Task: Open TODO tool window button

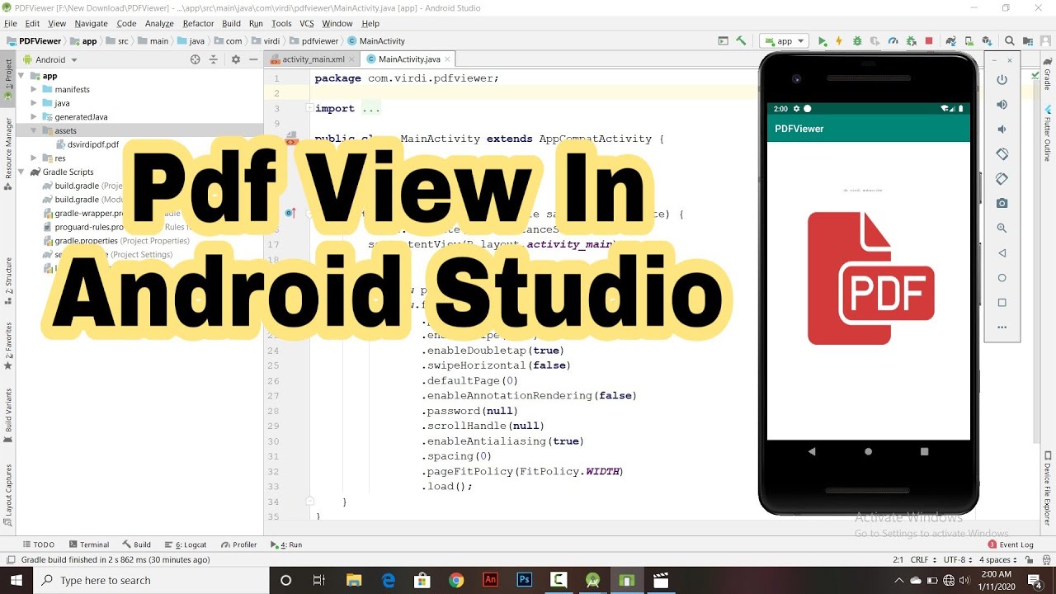Action: click(39, 544)
